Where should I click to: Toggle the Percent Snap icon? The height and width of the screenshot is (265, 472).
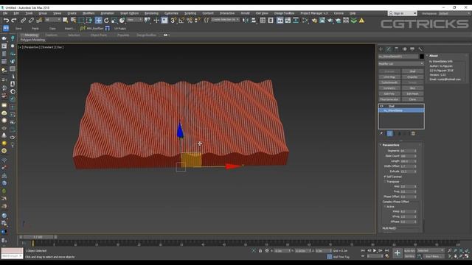pos(190,21)
